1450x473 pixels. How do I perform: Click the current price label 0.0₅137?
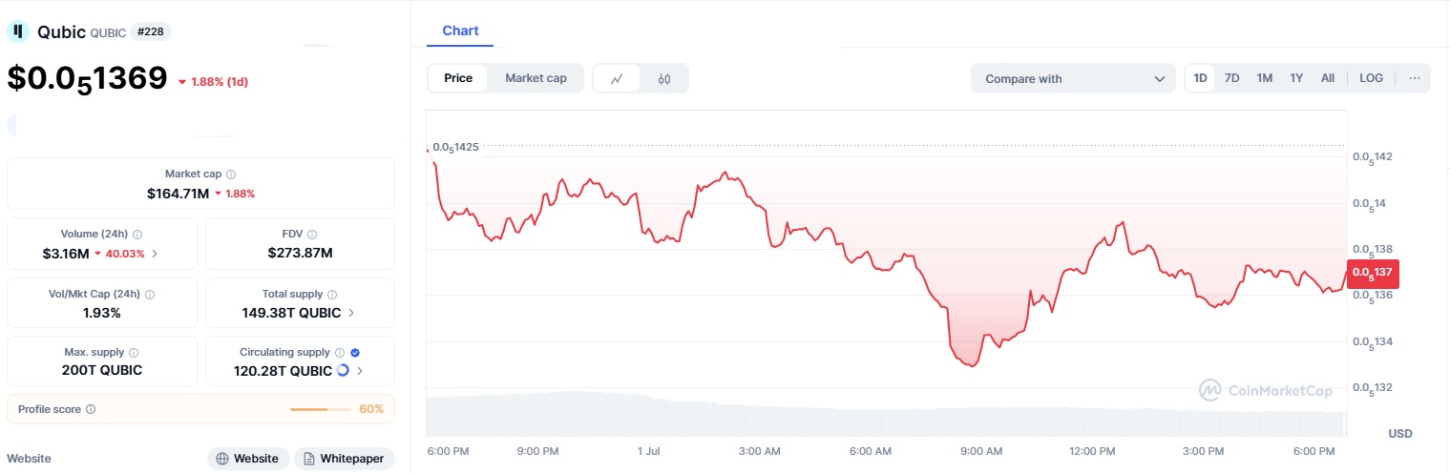[1372, 273]
